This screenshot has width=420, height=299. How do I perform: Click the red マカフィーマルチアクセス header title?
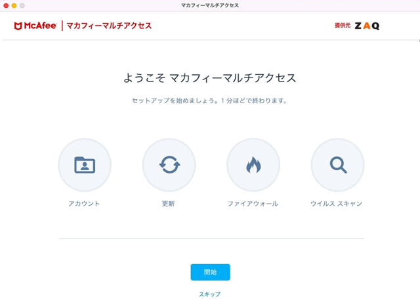(x=109, y=26)
